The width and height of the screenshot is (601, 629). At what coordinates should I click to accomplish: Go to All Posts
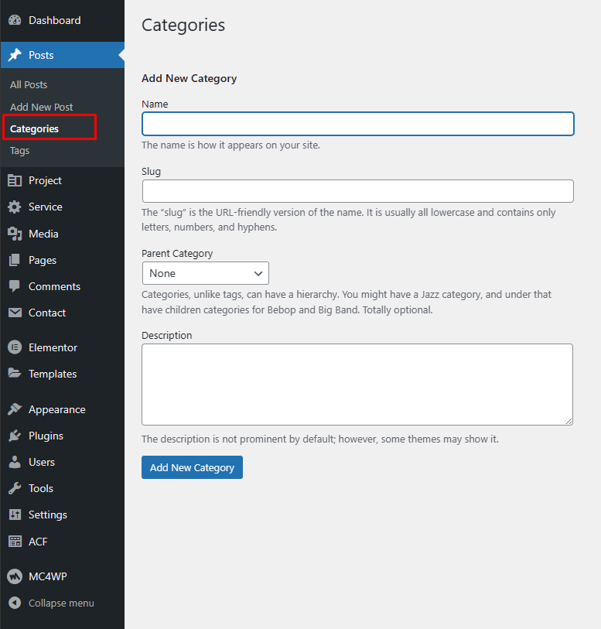point(29,84)
